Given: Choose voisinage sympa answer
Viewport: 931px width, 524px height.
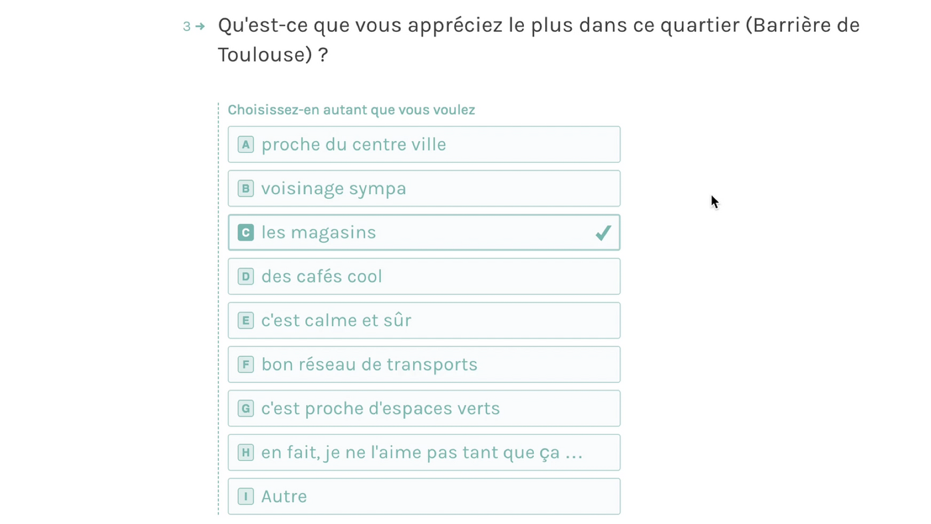Looking at the screenshot, I should [x=424, y=188].
